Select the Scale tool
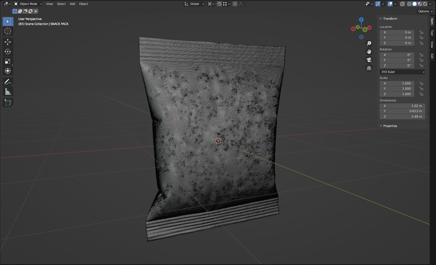The image size is (436, 265). click(8, 61)
